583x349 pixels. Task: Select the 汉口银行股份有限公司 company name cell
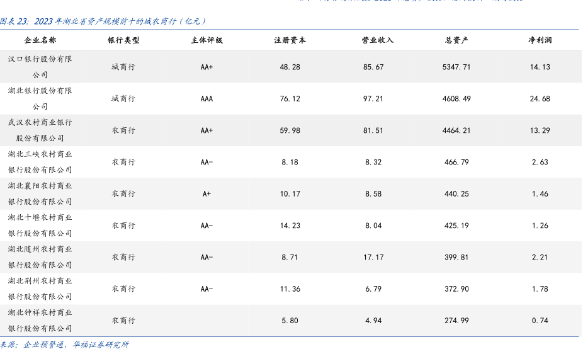40,67
